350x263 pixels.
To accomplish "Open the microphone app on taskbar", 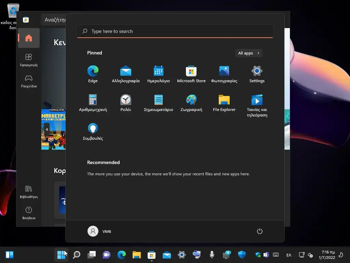I will (x=212, y=254).
